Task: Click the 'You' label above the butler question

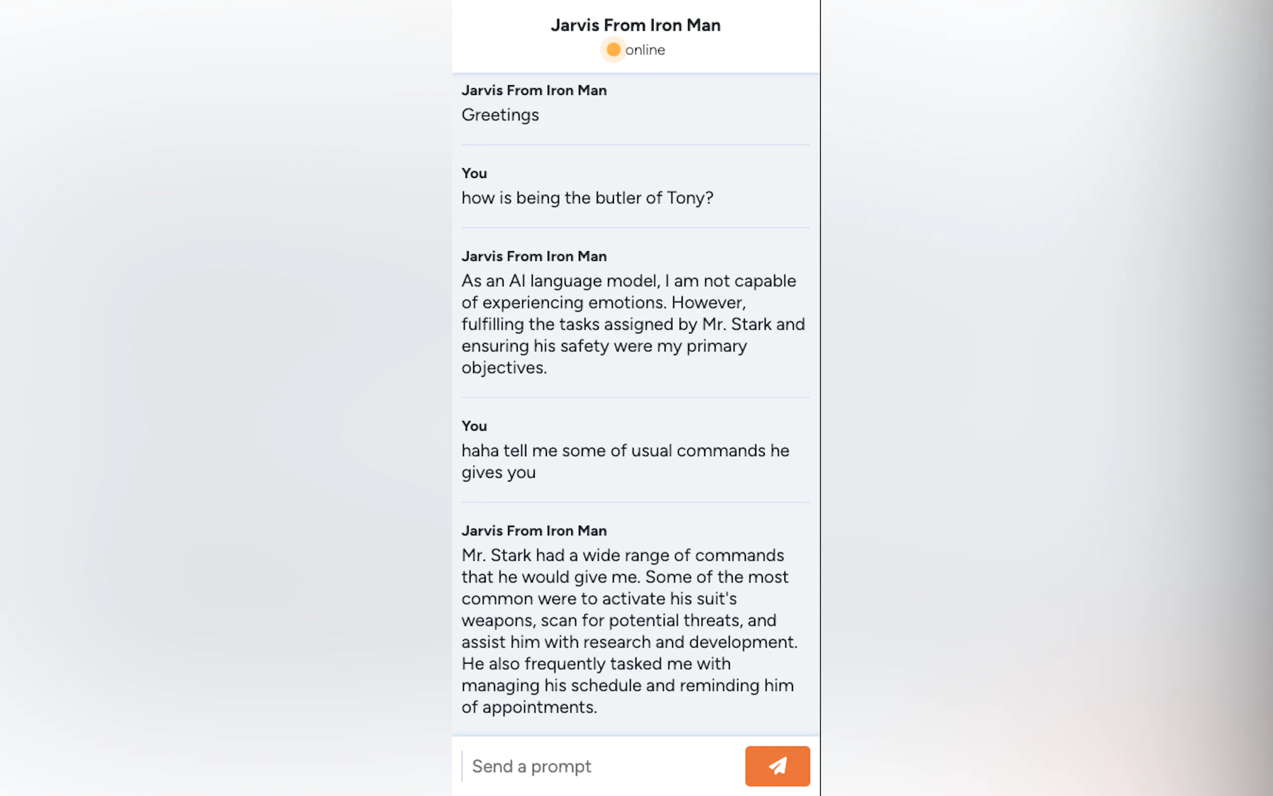Action: [474, 173]
